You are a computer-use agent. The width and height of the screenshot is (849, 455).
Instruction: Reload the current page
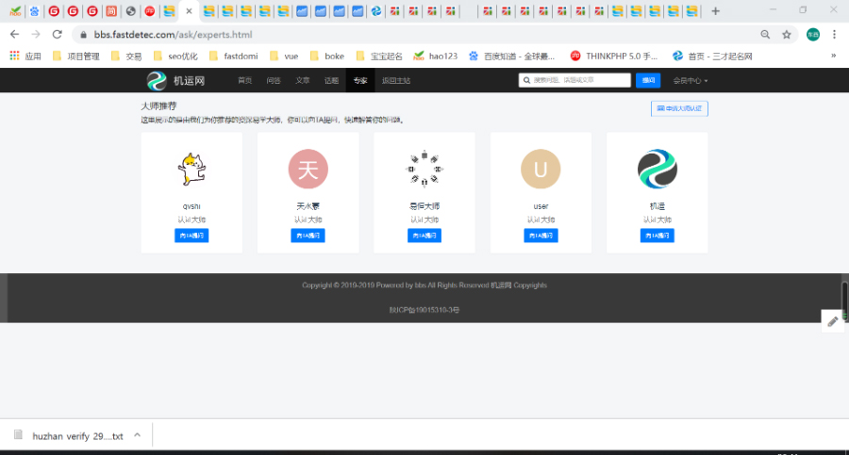pyautogui.click(x=57, y=34)
